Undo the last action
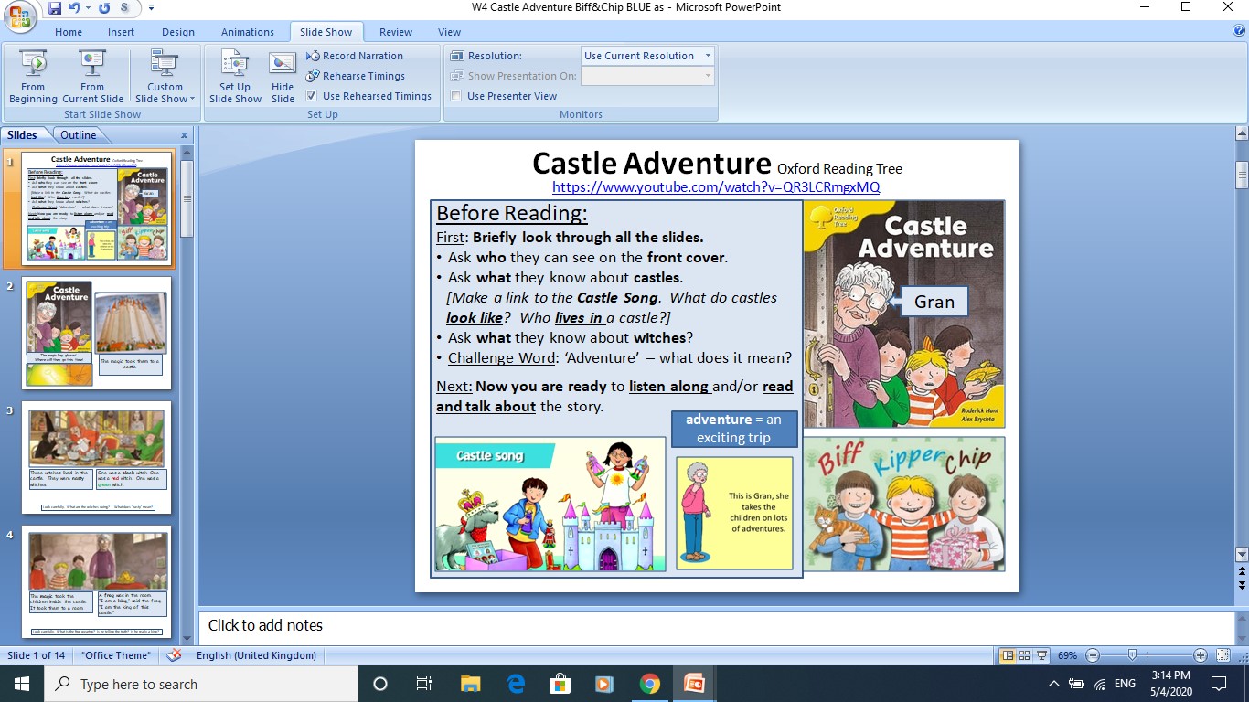Viewport: 1249px width, 702px height. tap(76, 8)
